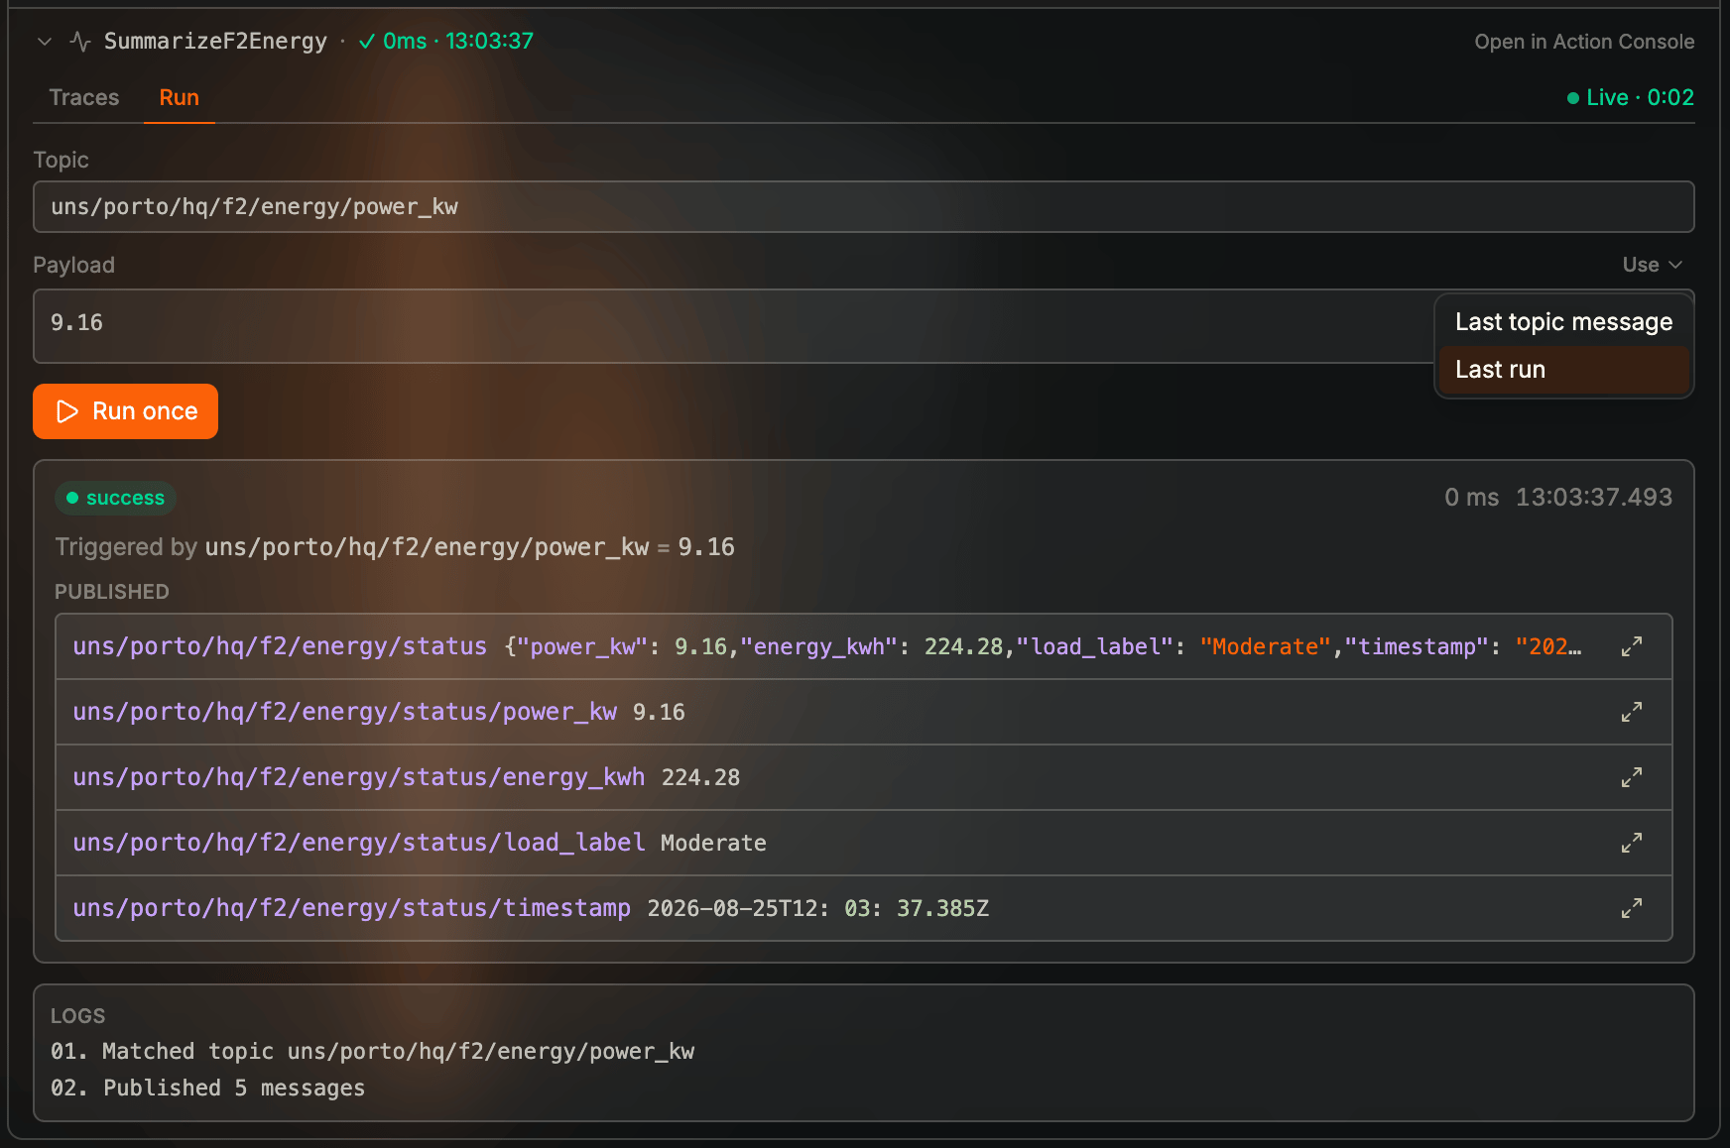Click log line 01 Matched topic

pos(373,1052)
